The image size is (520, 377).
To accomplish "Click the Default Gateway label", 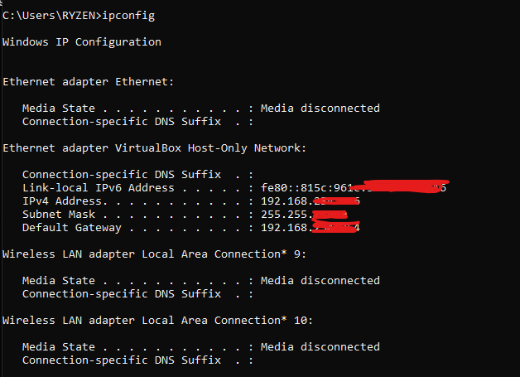I will click(x=72, y=228).
